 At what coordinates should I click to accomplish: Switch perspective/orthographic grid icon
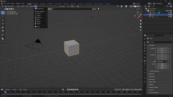tap(141, 30)
